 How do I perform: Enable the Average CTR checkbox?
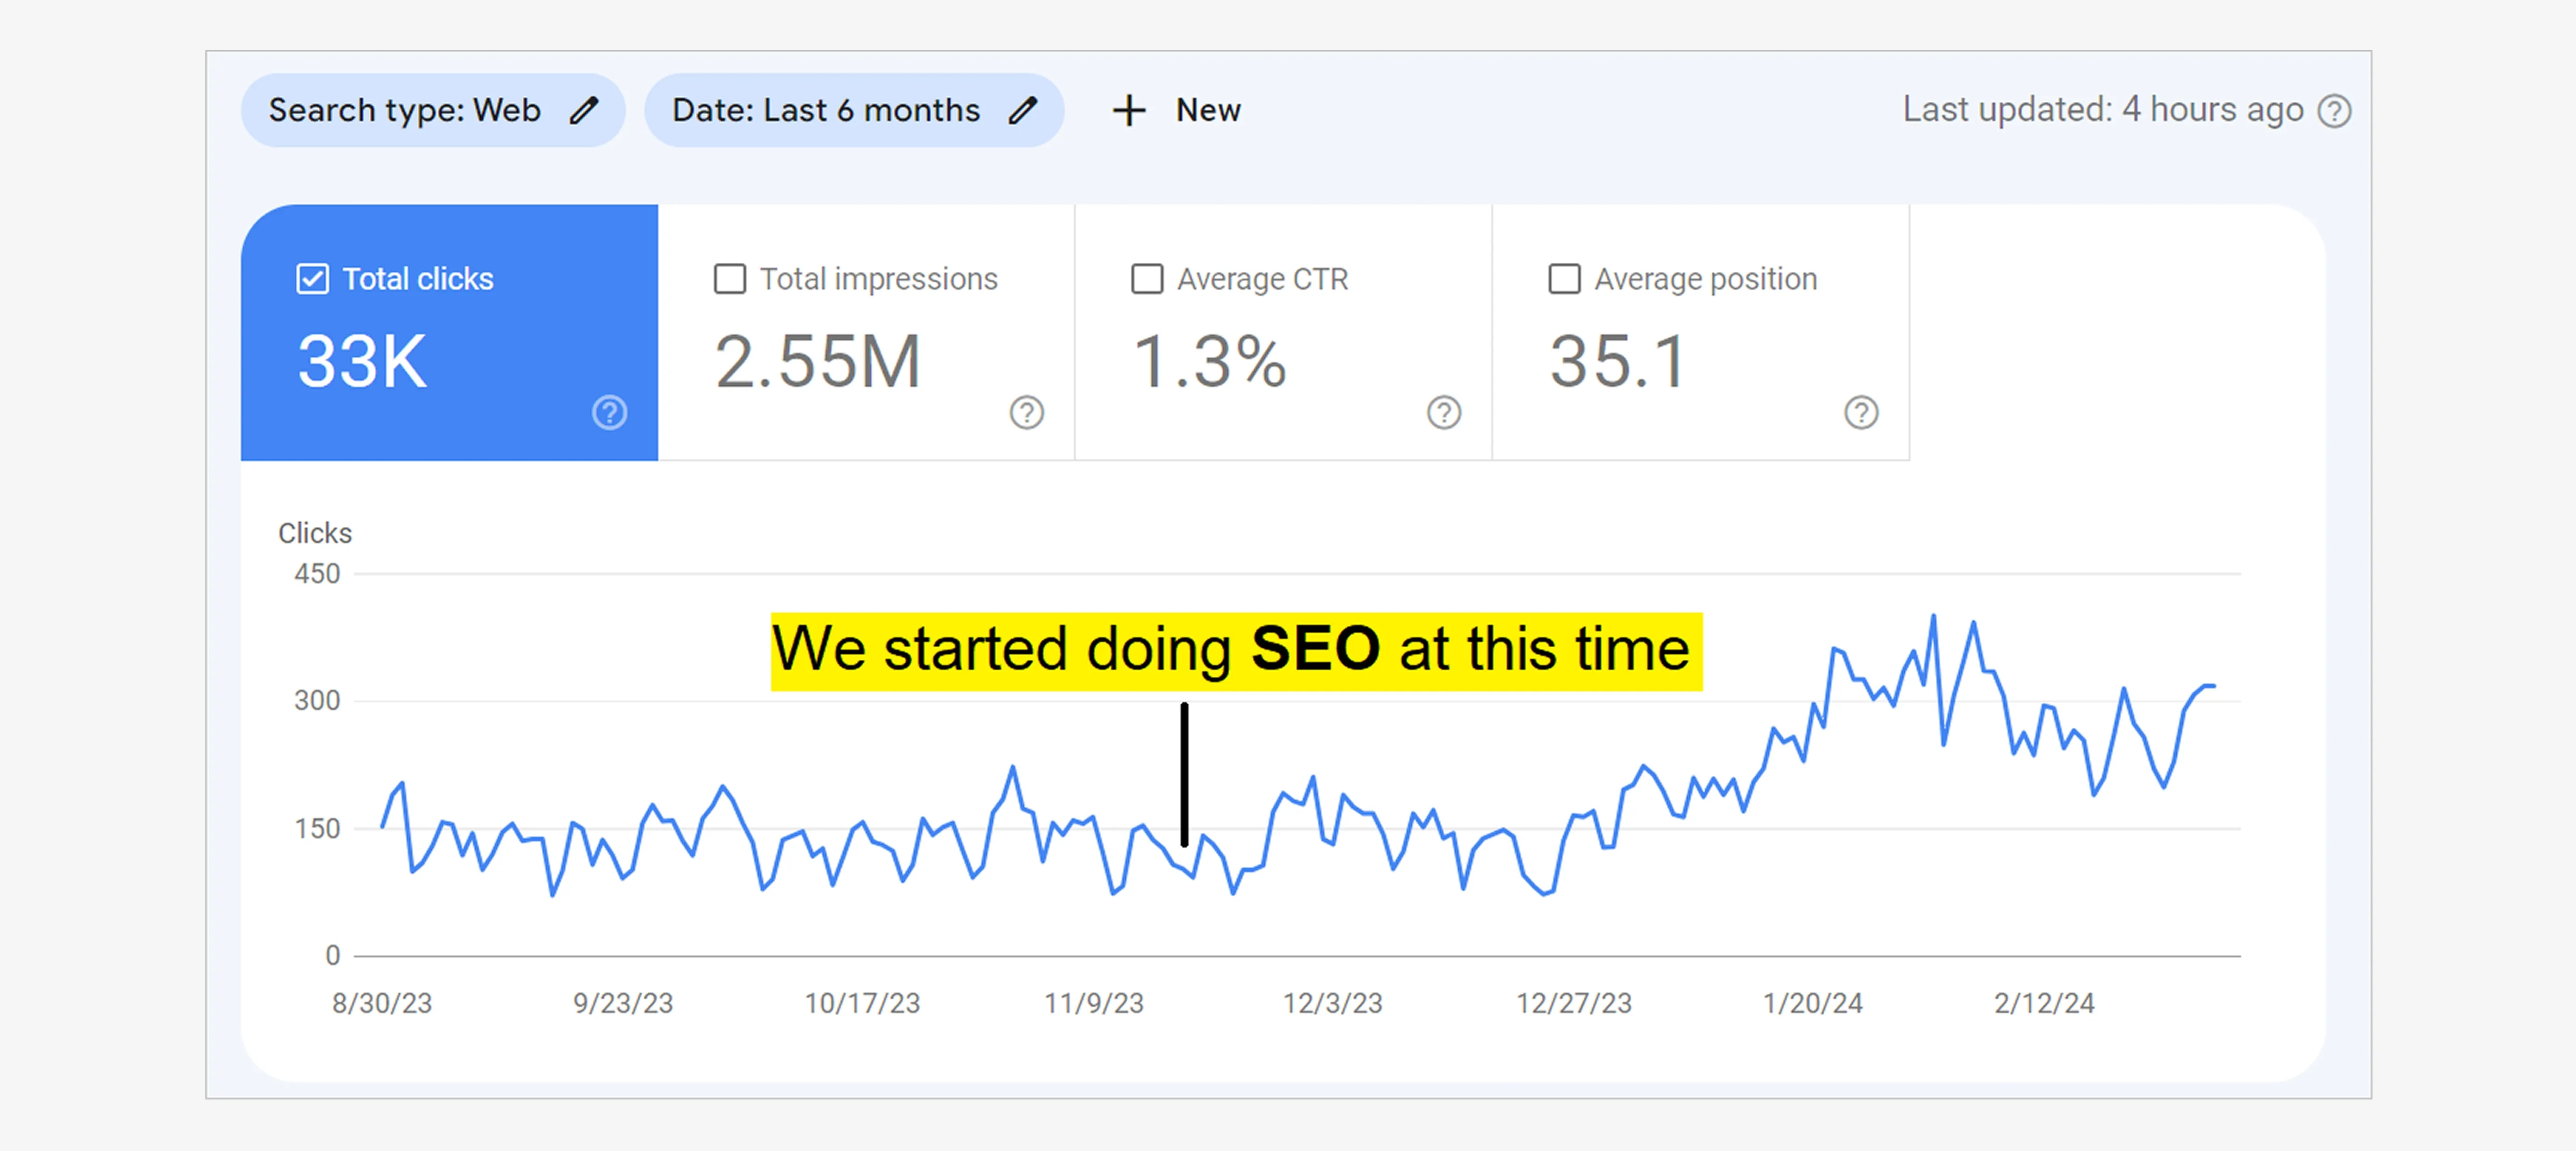(x=1147, y=279)
